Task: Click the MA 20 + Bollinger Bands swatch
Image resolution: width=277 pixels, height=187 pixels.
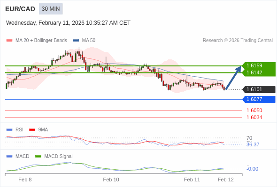Action: click(9, 41)
